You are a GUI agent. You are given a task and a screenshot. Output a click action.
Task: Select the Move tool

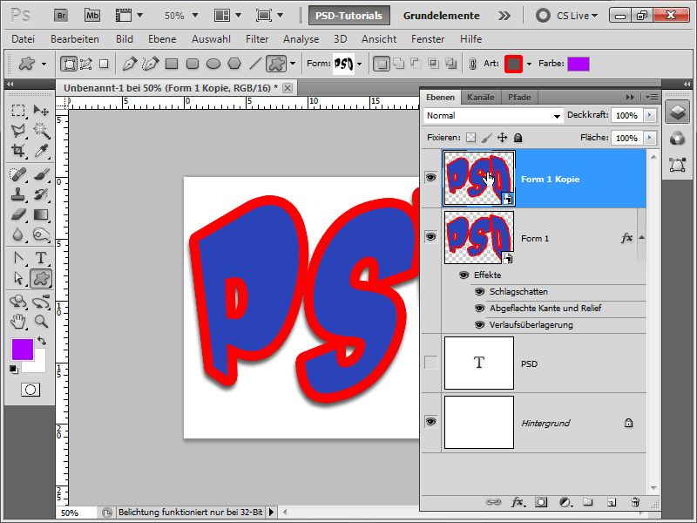pyautogui.click(x=40, y=110)
